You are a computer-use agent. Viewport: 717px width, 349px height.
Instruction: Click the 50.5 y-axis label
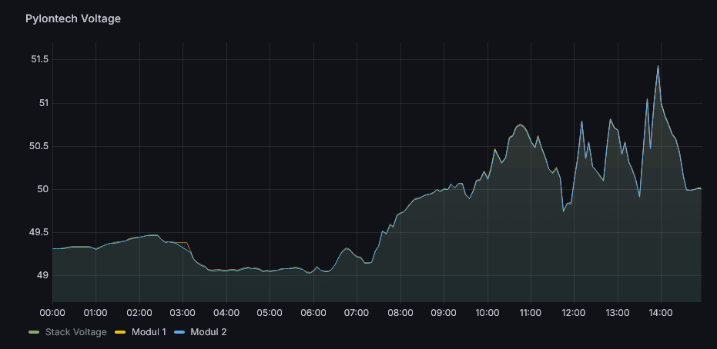[39, 147]
